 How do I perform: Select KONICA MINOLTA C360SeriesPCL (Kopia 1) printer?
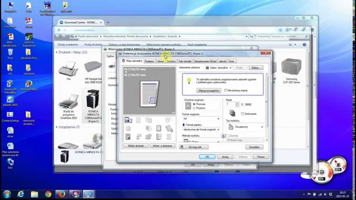tap(93, 106)
